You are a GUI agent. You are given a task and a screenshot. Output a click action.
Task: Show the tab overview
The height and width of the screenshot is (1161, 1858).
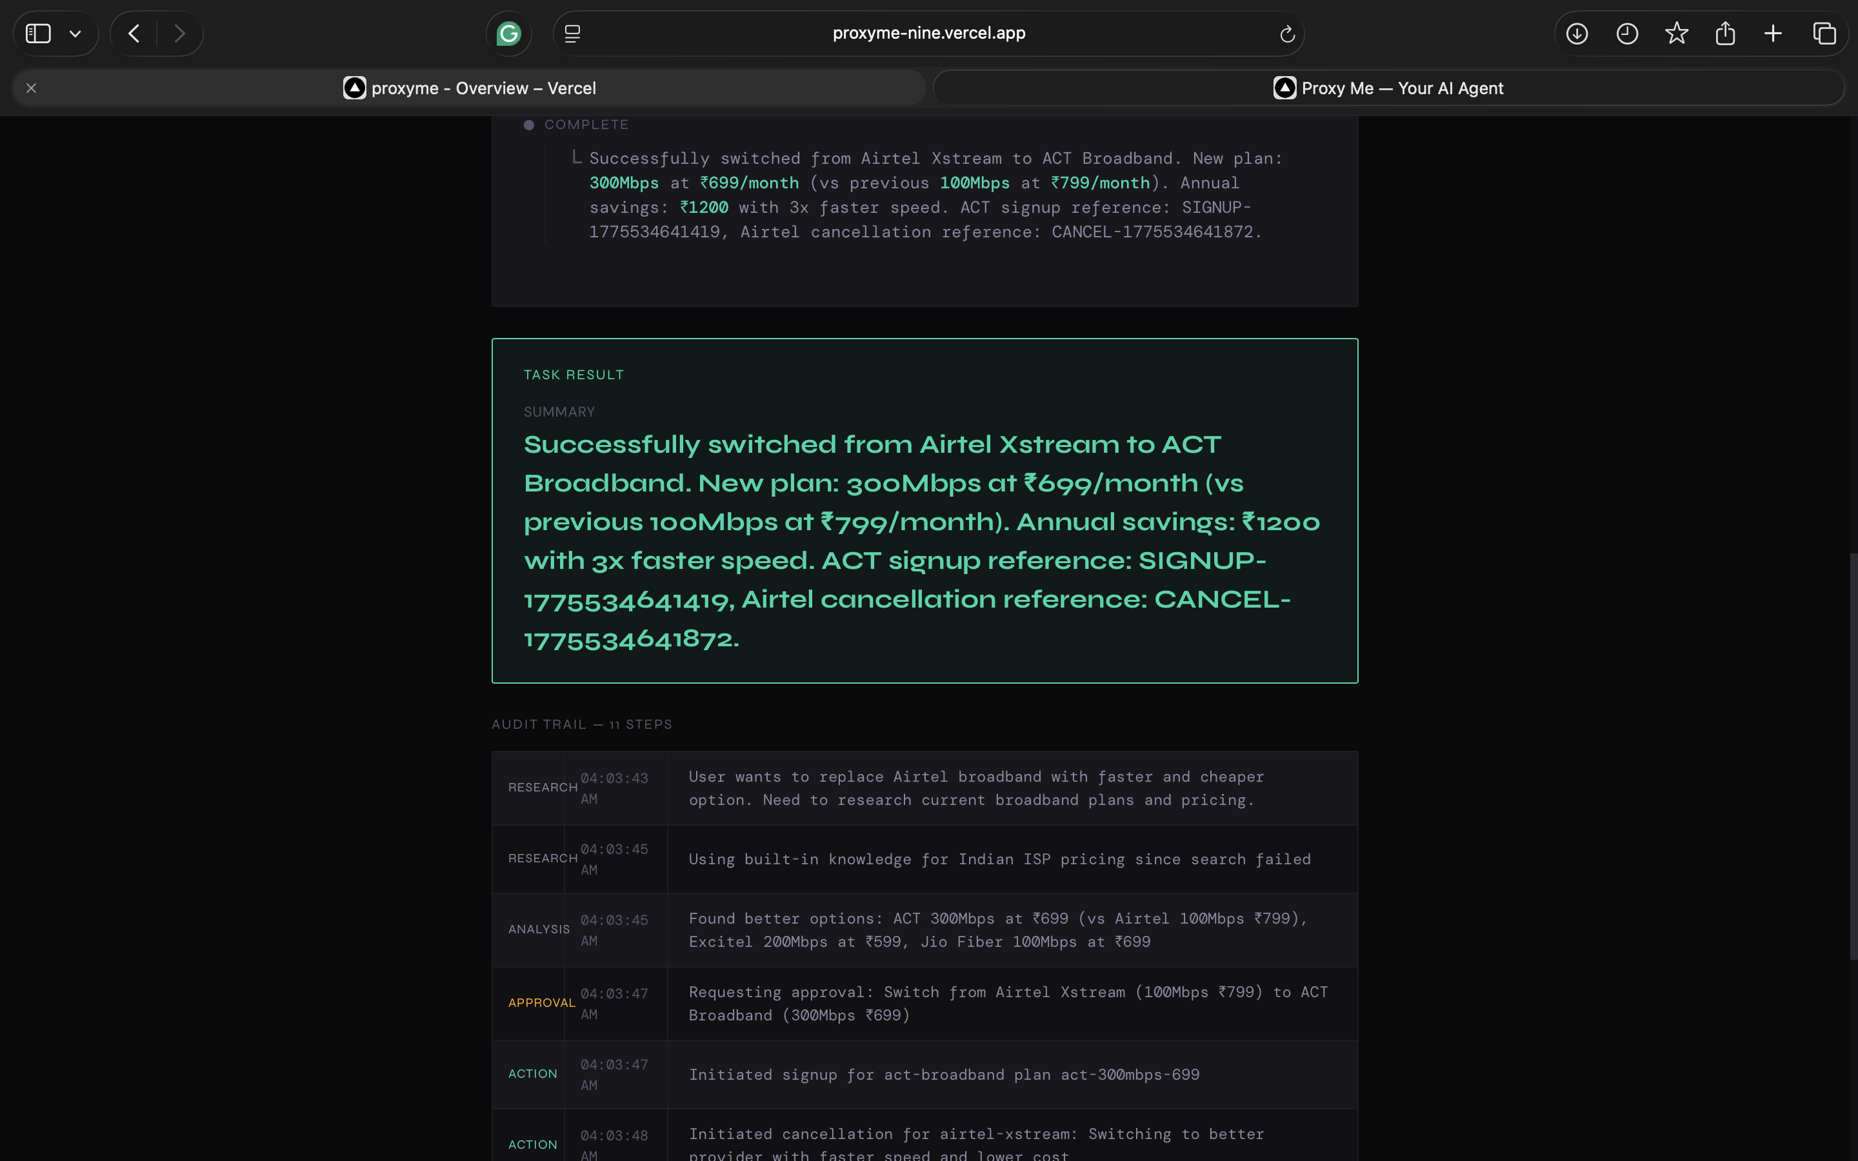pyautogui.click(x=1824, y=34)
